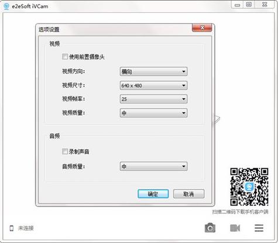
Task: Close the 选项设置 dialog with red X
Action: point(202,28)
